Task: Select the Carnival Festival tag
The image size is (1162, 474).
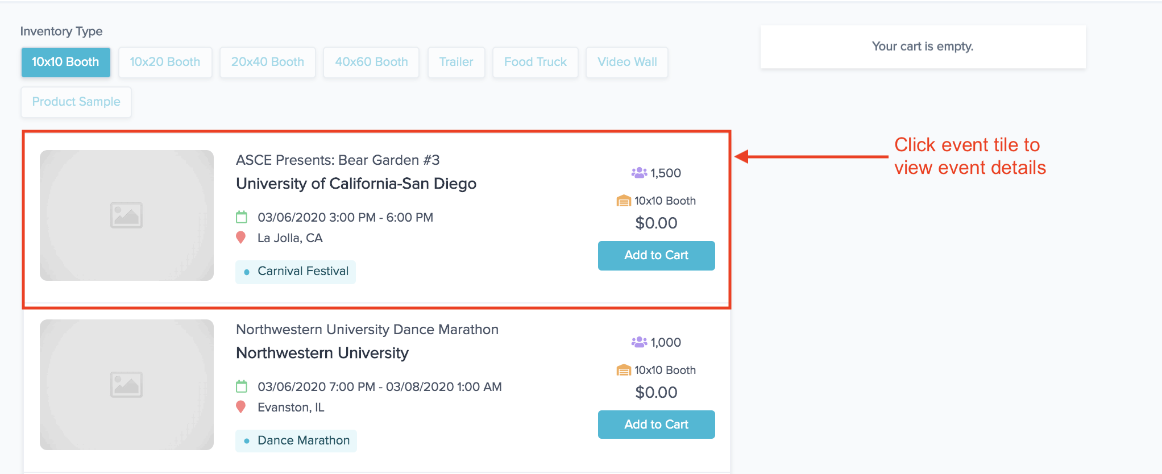Action: point(296,272)
